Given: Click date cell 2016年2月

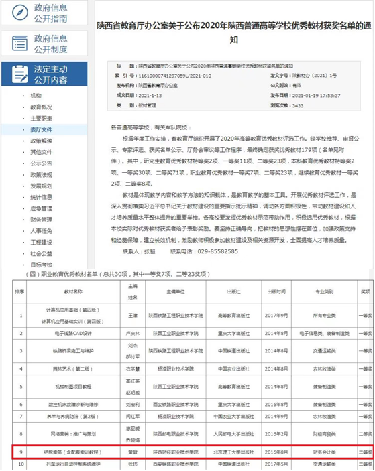Looking at the screenshot, I should point(276,434).
